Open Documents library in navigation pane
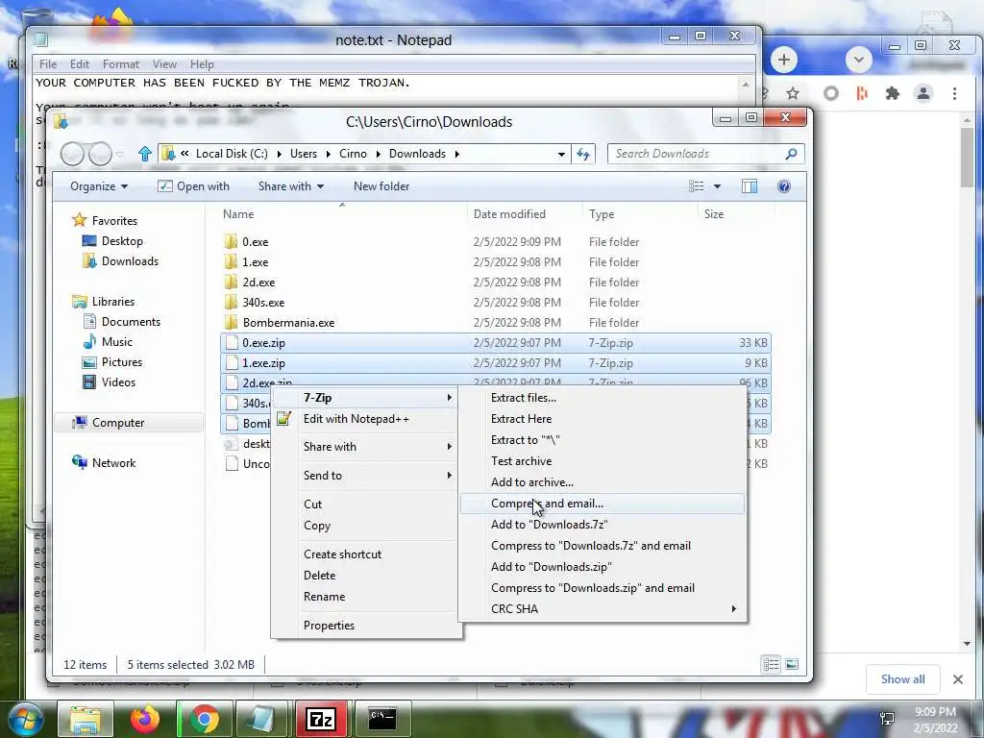Screen dimensions: 984x738 [122, 322]
